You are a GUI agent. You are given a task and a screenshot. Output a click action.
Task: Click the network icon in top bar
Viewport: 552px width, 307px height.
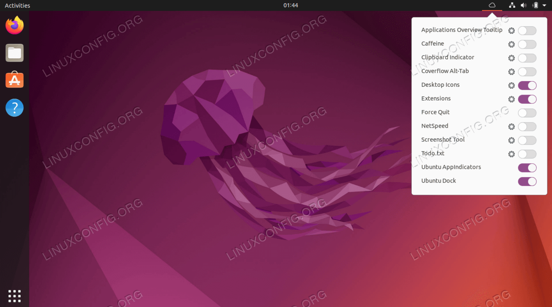[x=512, y=6]
